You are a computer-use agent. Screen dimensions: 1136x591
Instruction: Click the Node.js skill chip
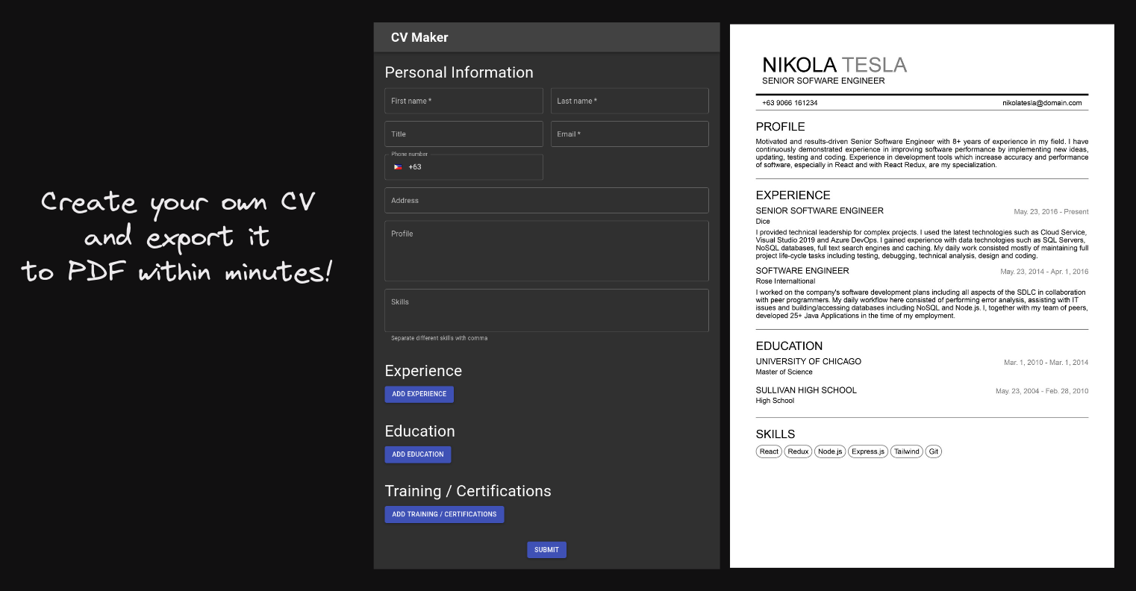tap(830, 451)
